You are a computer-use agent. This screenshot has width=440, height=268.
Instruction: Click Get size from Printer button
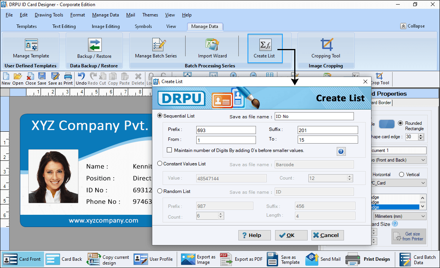(409, 236)
